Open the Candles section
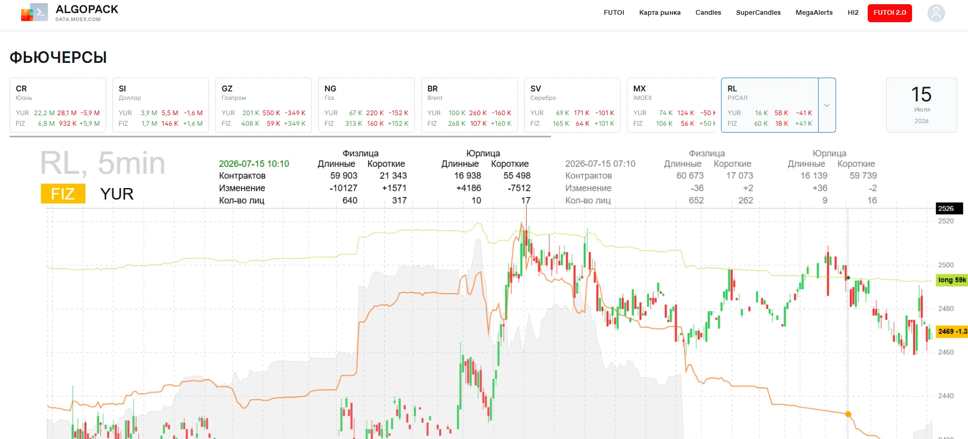The width and height of the screenshot is (968, 439). (x=708, y=13)
